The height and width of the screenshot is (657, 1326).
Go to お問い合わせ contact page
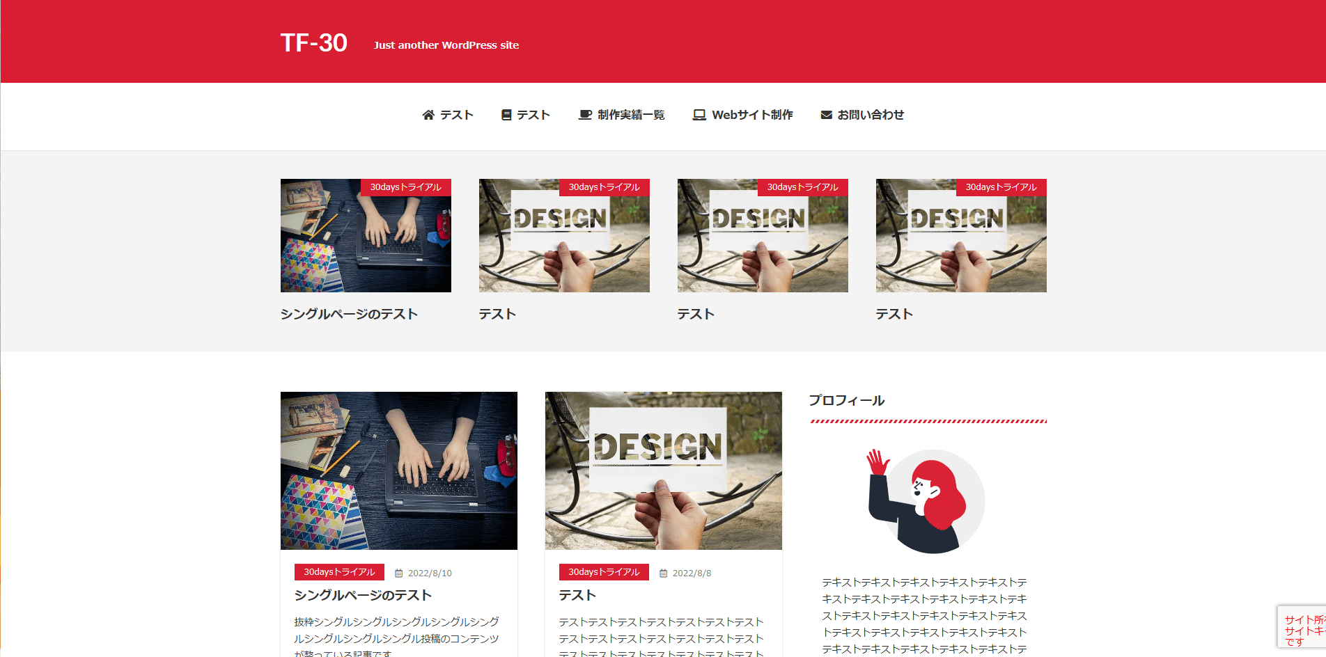coord(871,115)
